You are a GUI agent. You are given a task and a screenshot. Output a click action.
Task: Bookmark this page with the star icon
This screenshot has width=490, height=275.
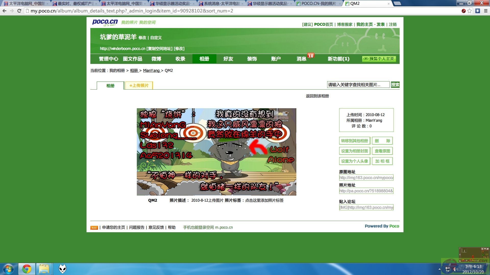470,11
